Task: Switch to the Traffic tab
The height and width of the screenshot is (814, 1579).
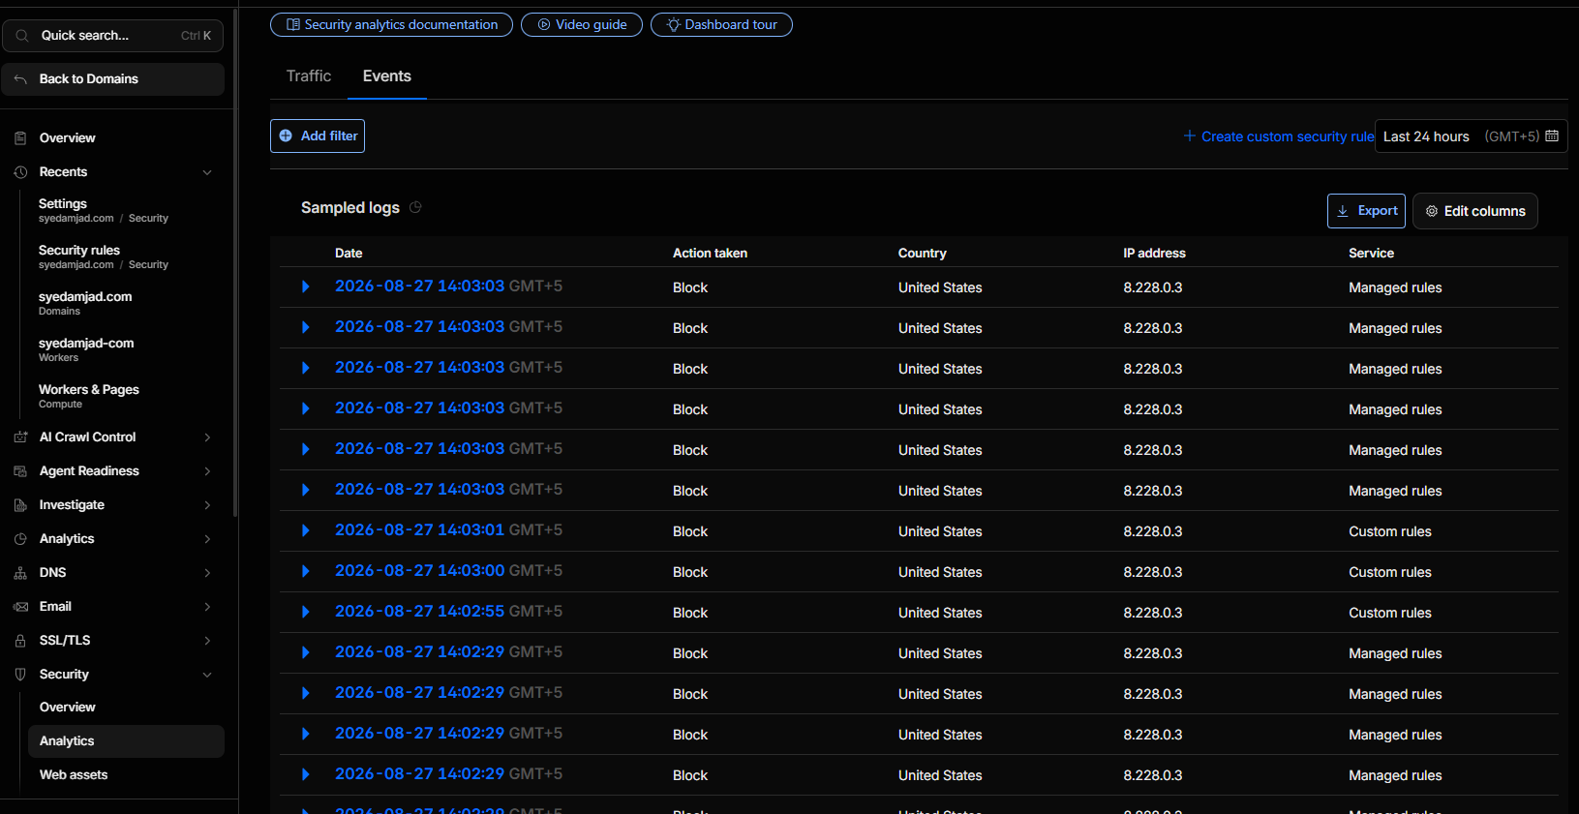Action: tap(309, 75)
